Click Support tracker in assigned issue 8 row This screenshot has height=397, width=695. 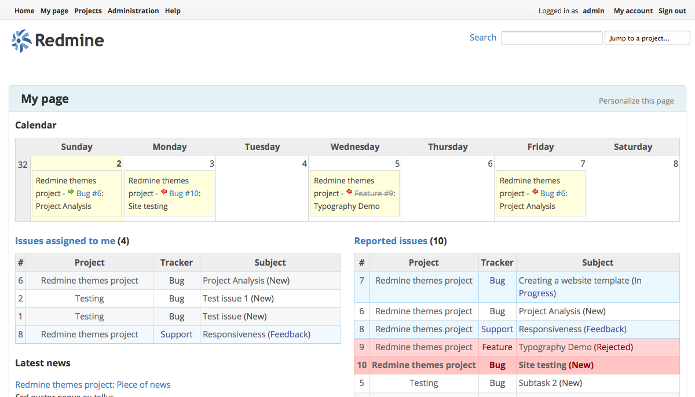point(177,334)
